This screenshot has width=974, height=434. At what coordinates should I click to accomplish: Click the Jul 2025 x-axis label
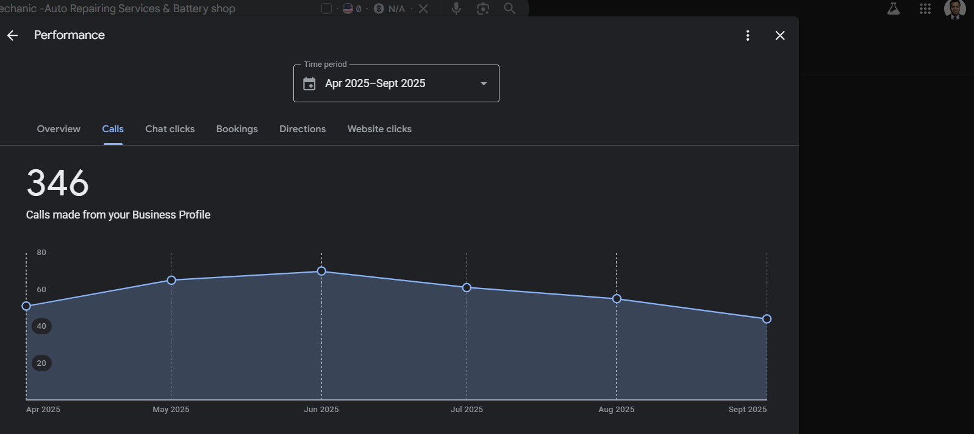pos(467,410)
